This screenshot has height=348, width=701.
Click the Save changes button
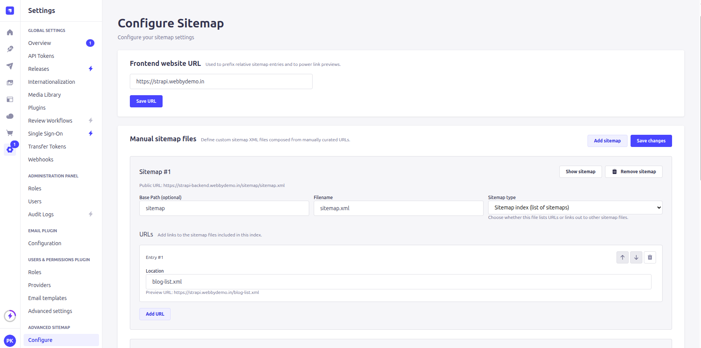651,140
